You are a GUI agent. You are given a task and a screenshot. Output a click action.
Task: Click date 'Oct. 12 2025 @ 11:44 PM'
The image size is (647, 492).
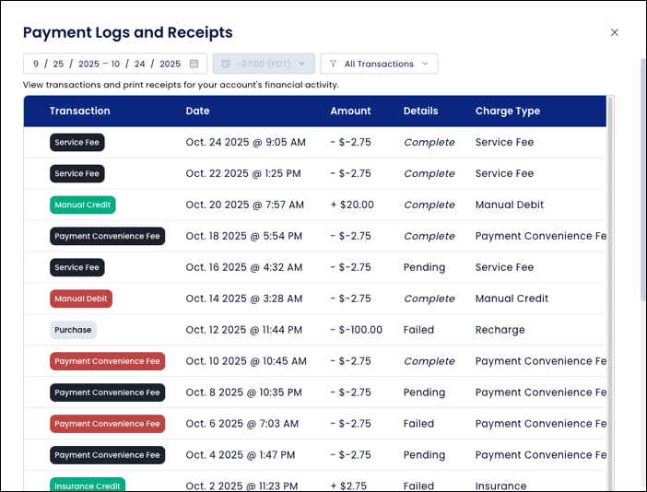click(x=244, y=330)
